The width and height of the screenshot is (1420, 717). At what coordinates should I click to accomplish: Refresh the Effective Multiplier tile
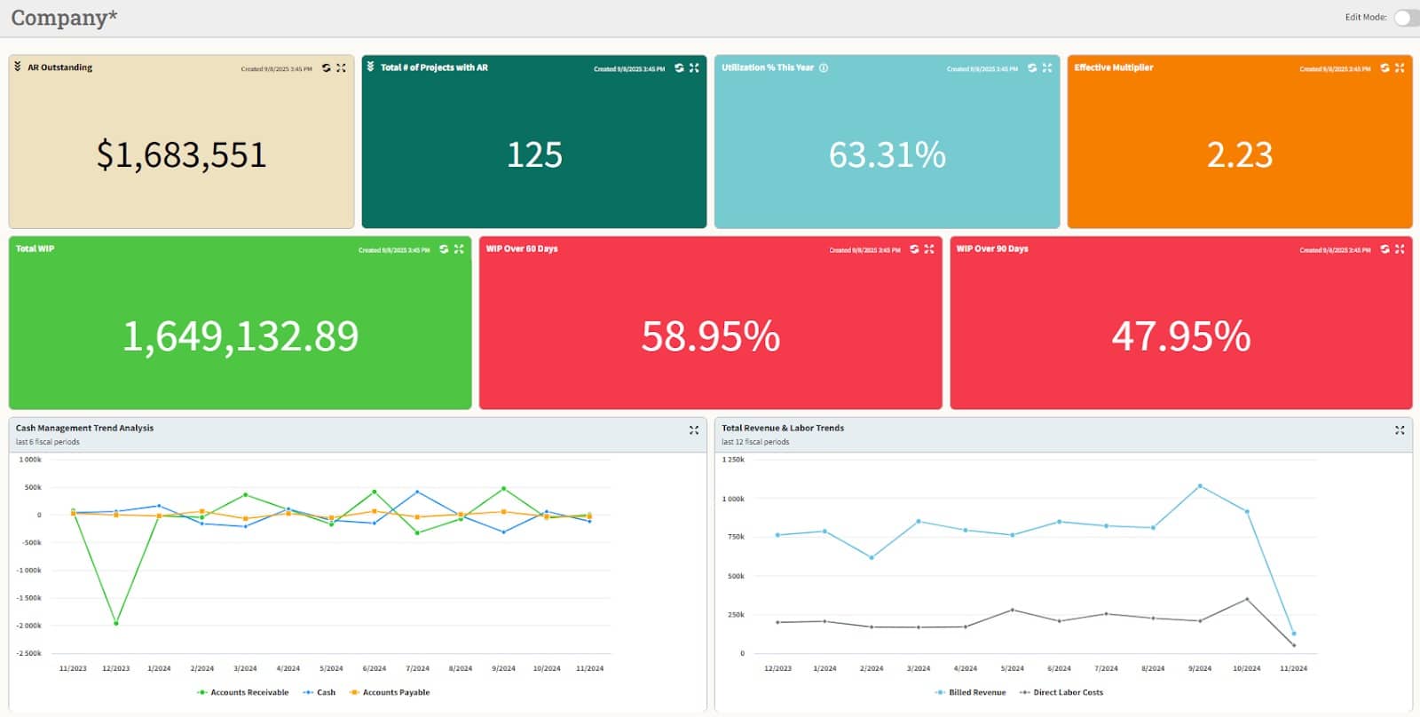pyautogui.click(x=1384, y=68)
